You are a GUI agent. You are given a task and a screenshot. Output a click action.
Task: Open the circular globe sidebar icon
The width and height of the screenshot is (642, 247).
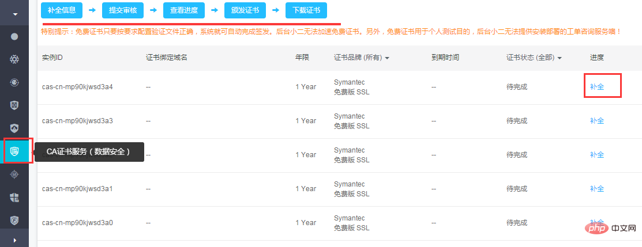[14, 82]
